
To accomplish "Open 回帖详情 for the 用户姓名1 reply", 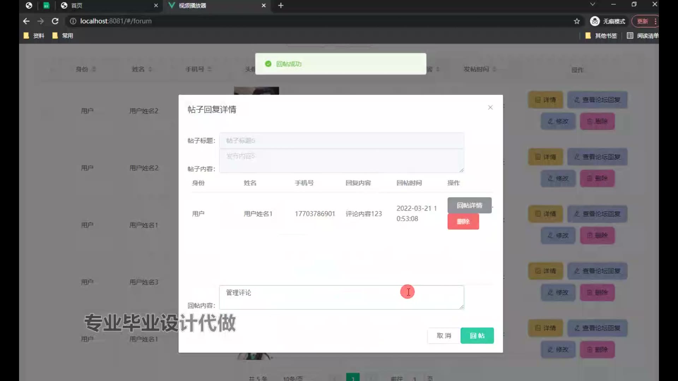I will (x=469, y=205).
